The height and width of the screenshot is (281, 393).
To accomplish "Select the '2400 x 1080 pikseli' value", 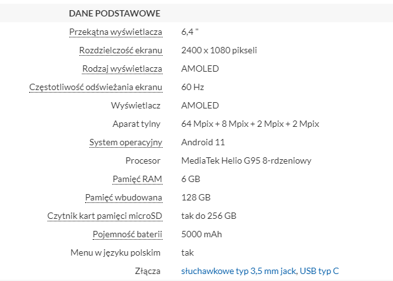I will pyautogui.click(x=219, y=50).
